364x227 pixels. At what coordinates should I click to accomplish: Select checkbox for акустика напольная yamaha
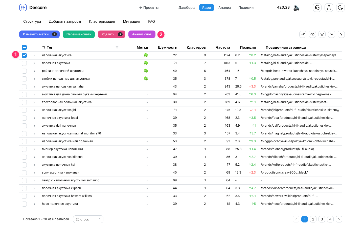tap(24, 87)
